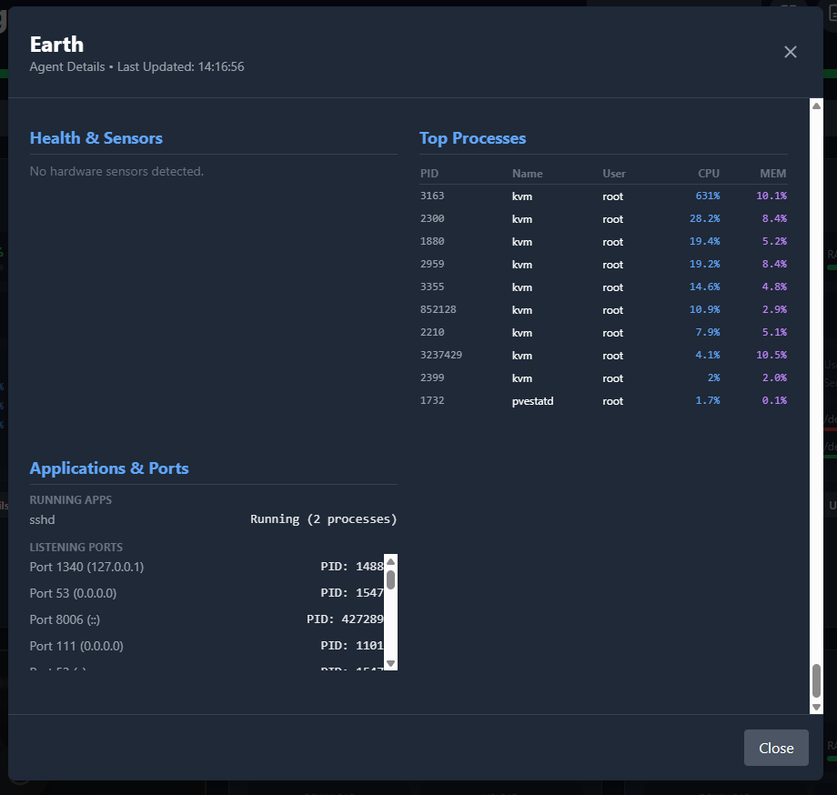Click the Top Processes section heading
837x795 pixels.
(x=472, y=138)
